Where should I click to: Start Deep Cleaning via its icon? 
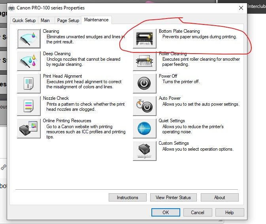[29, 61]
